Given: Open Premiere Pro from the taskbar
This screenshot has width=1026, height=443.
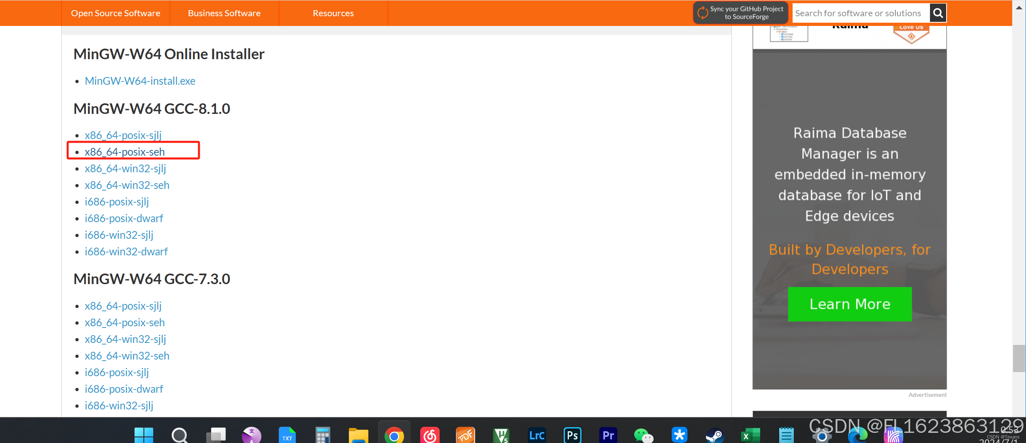Looking at the screenshot, I should pos(608,435).
